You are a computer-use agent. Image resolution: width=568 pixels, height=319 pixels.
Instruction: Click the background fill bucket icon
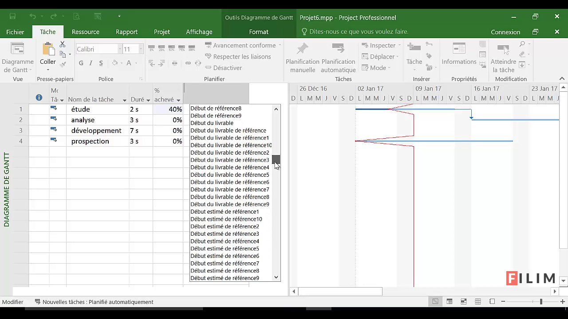(x=114, y=63)
